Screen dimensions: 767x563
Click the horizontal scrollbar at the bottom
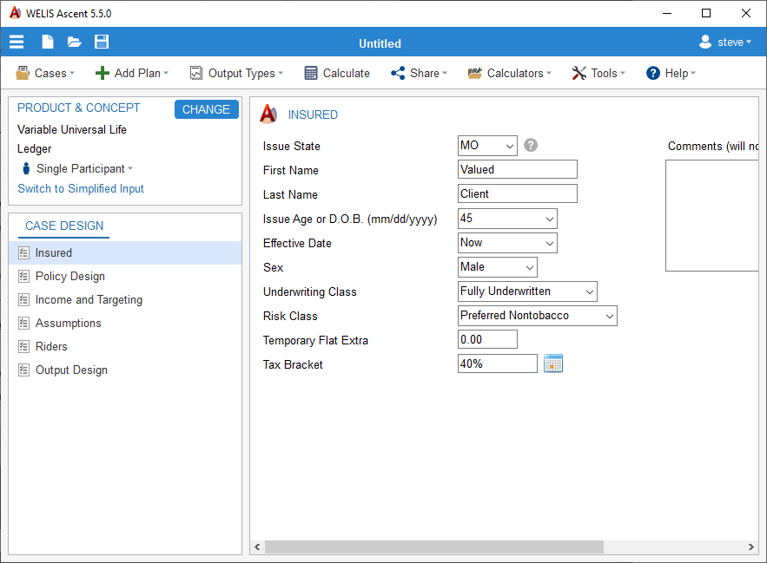click(x=434, y=547)
